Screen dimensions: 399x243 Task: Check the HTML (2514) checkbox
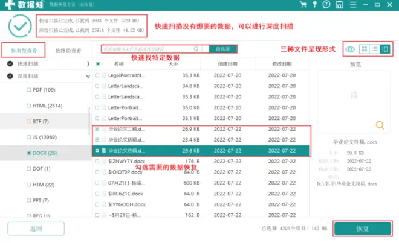pos(29,106)
